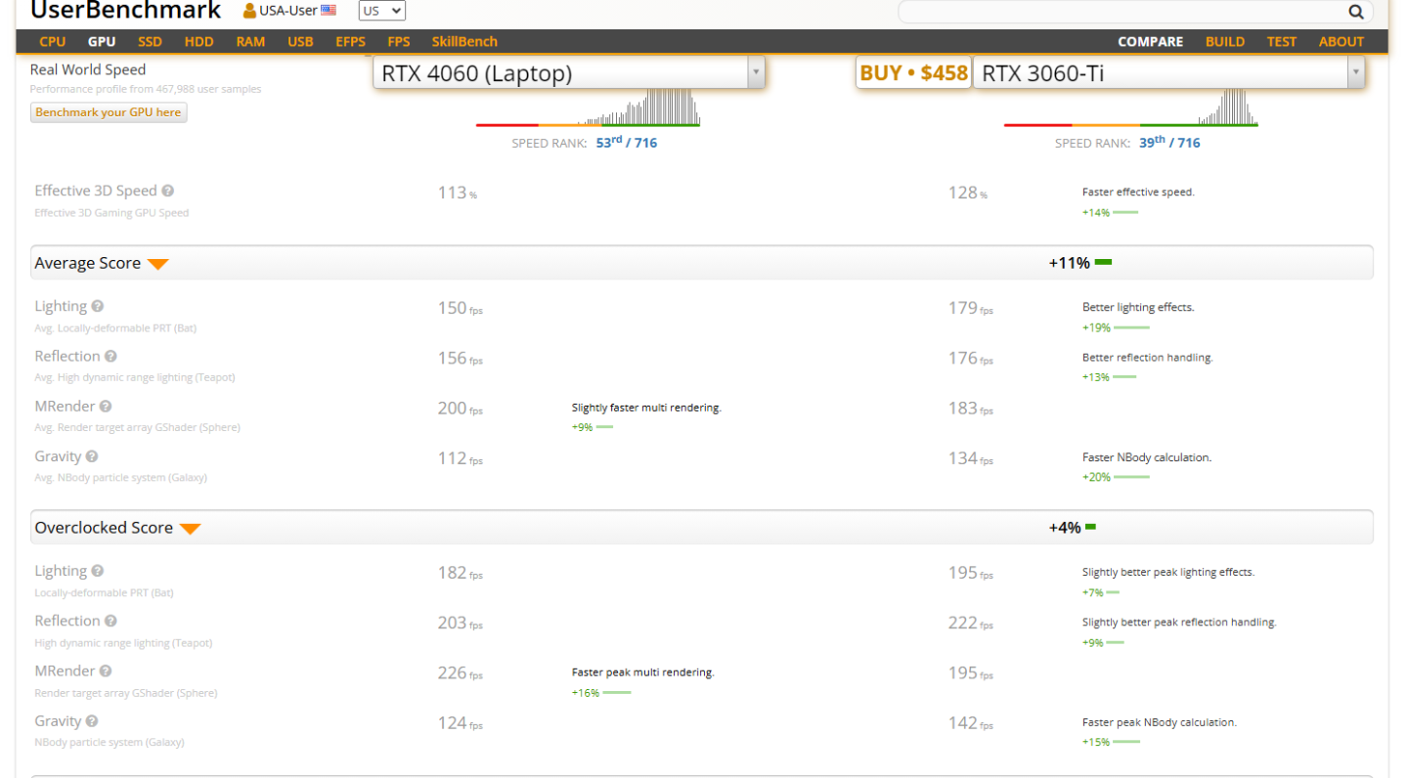Click the 200 fps MRender value

[x=460, y=408]
